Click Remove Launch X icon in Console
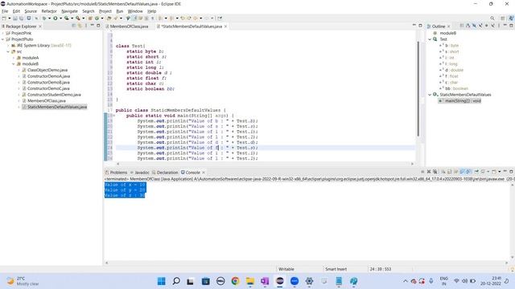Image resolution: width=515 pixels, height=289 pixels. point(429,172)
